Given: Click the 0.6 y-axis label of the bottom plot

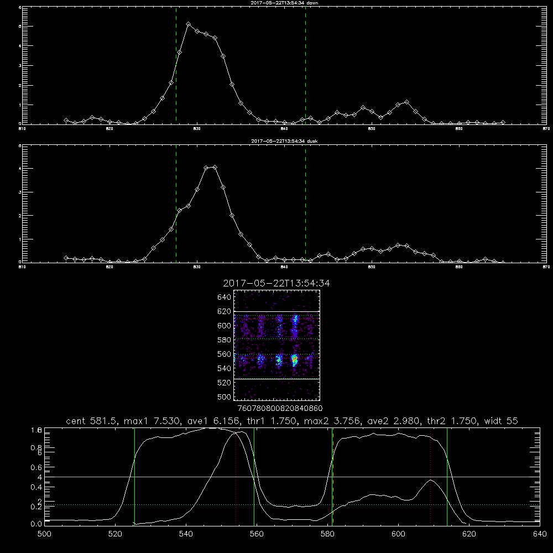Looking at the screenshot, I should 36,467.
